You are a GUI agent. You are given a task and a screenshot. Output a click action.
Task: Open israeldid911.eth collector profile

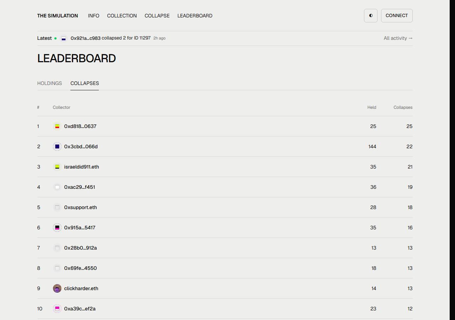click(x=82, y=167)
